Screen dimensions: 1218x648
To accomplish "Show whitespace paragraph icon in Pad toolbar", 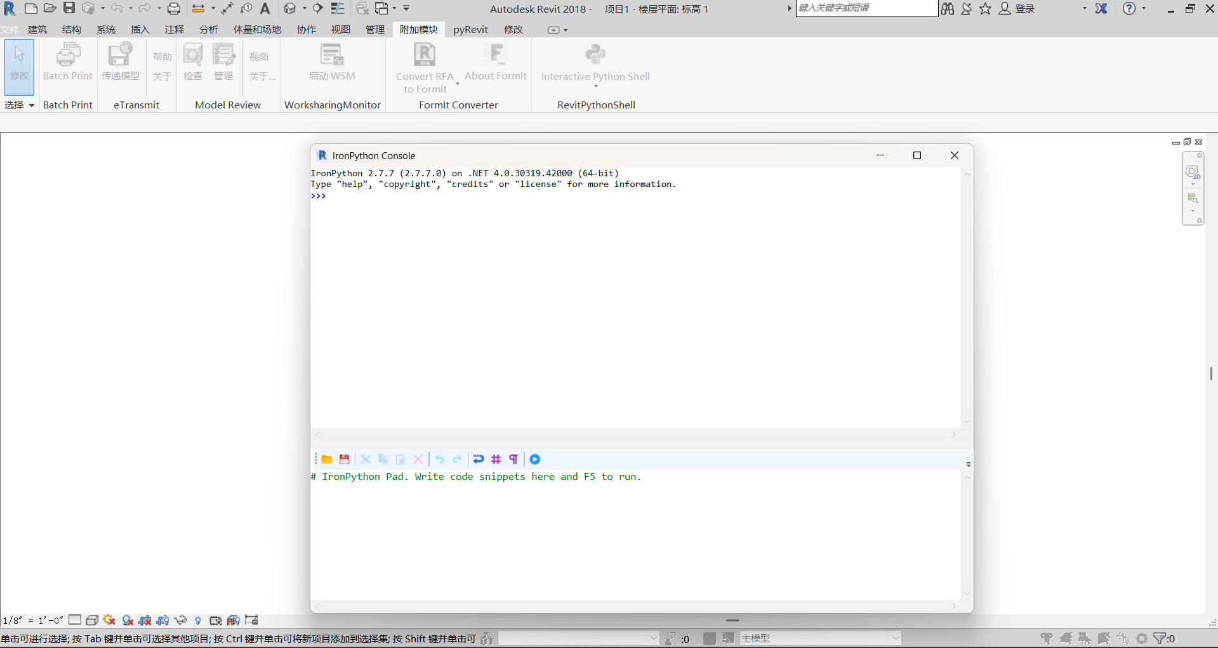I will (x=513, y=459).
